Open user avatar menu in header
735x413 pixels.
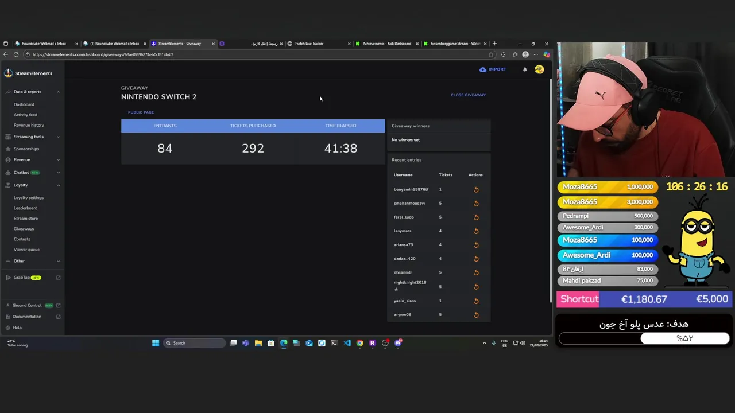pos(539,69)
